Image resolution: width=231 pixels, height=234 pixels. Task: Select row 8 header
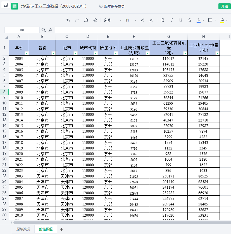coord(4,92)
